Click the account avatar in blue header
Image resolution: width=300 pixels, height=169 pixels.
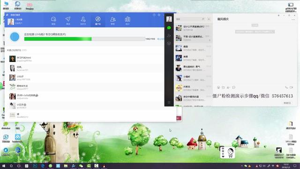point(11,22)
